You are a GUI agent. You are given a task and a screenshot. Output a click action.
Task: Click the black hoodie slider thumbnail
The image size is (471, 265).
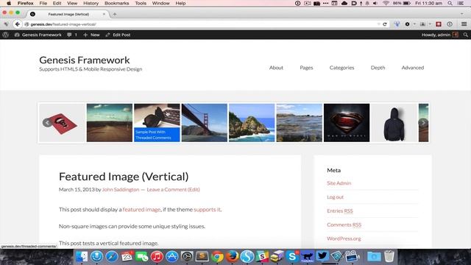click(394, 123)
